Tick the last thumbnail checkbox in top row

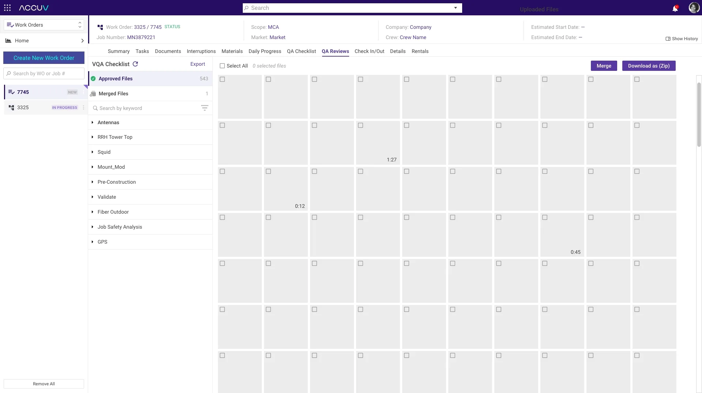637,79
